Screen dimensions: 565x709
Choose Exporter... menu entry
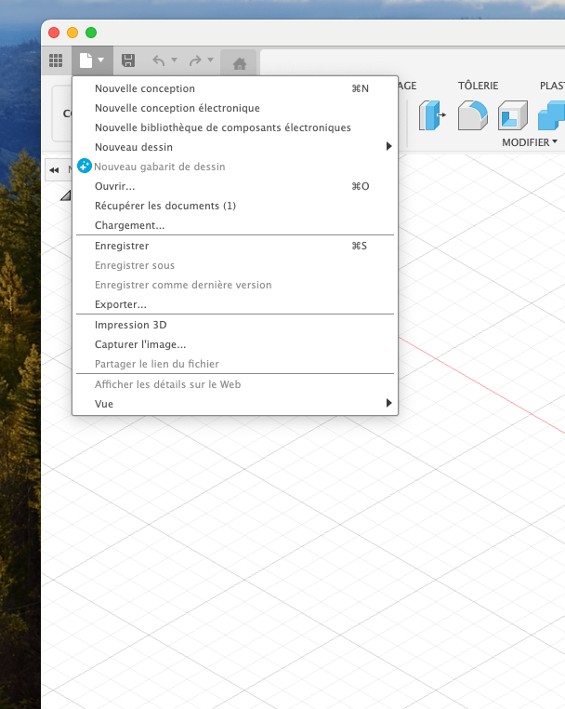pos(121,304)
